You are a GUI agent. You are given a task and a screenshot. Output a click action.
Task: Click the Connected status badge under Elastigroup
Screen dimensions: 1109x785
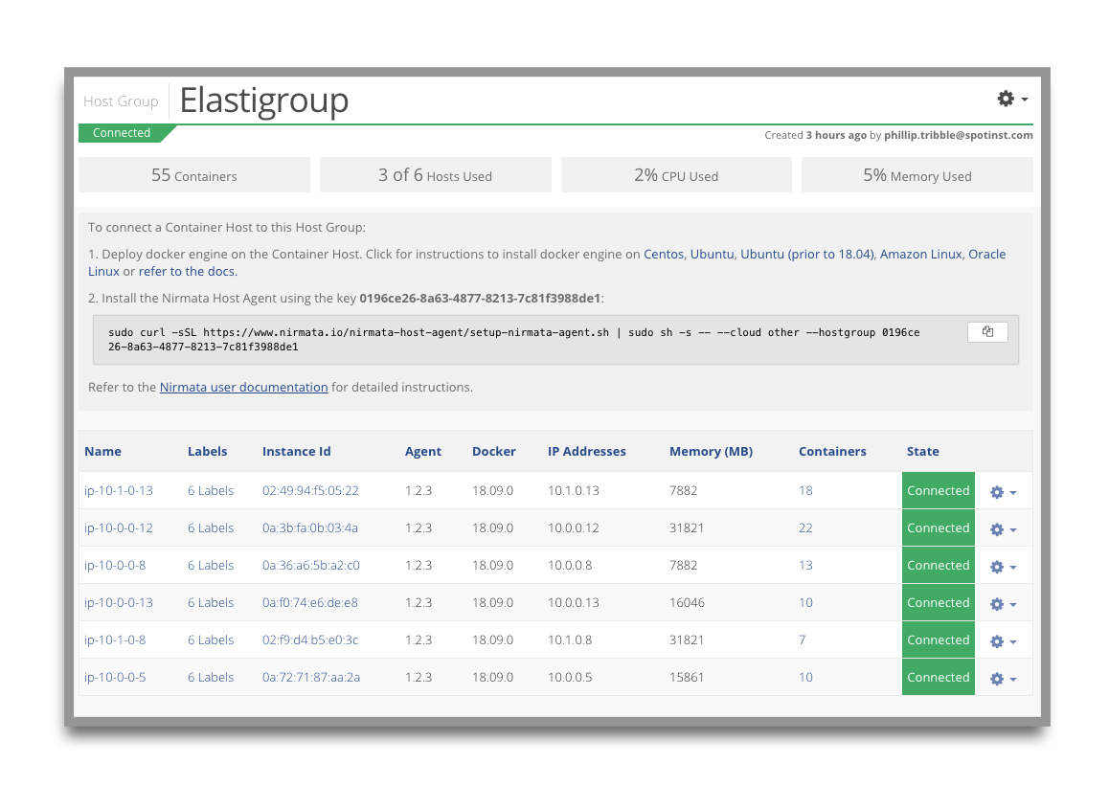pos(122,133)
